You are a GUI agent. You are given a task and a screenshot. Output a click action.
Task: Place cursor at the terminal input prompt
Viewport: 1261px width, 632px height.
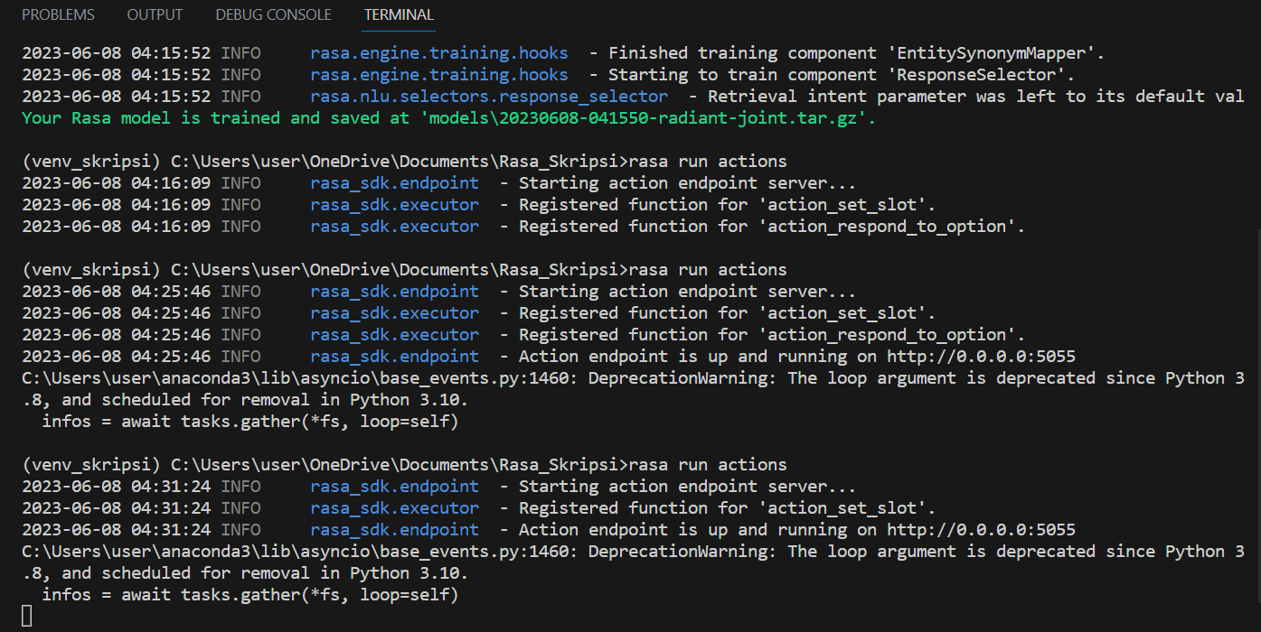pyautogui.click(x=28, y=615)
